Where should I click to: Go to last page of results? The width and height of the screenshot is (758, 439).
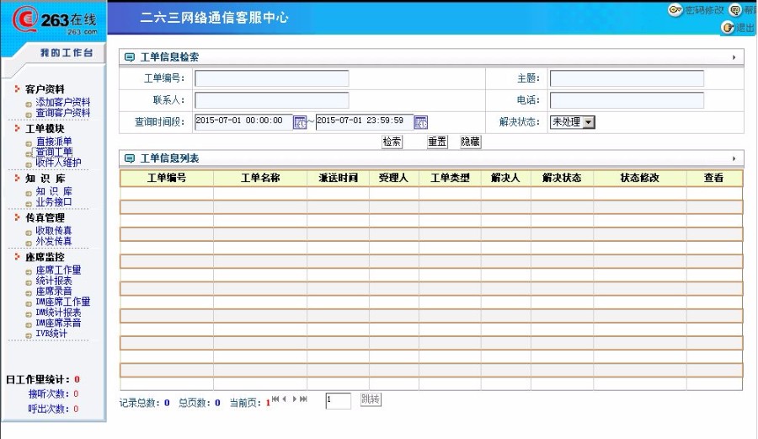(x=303, y=399)
